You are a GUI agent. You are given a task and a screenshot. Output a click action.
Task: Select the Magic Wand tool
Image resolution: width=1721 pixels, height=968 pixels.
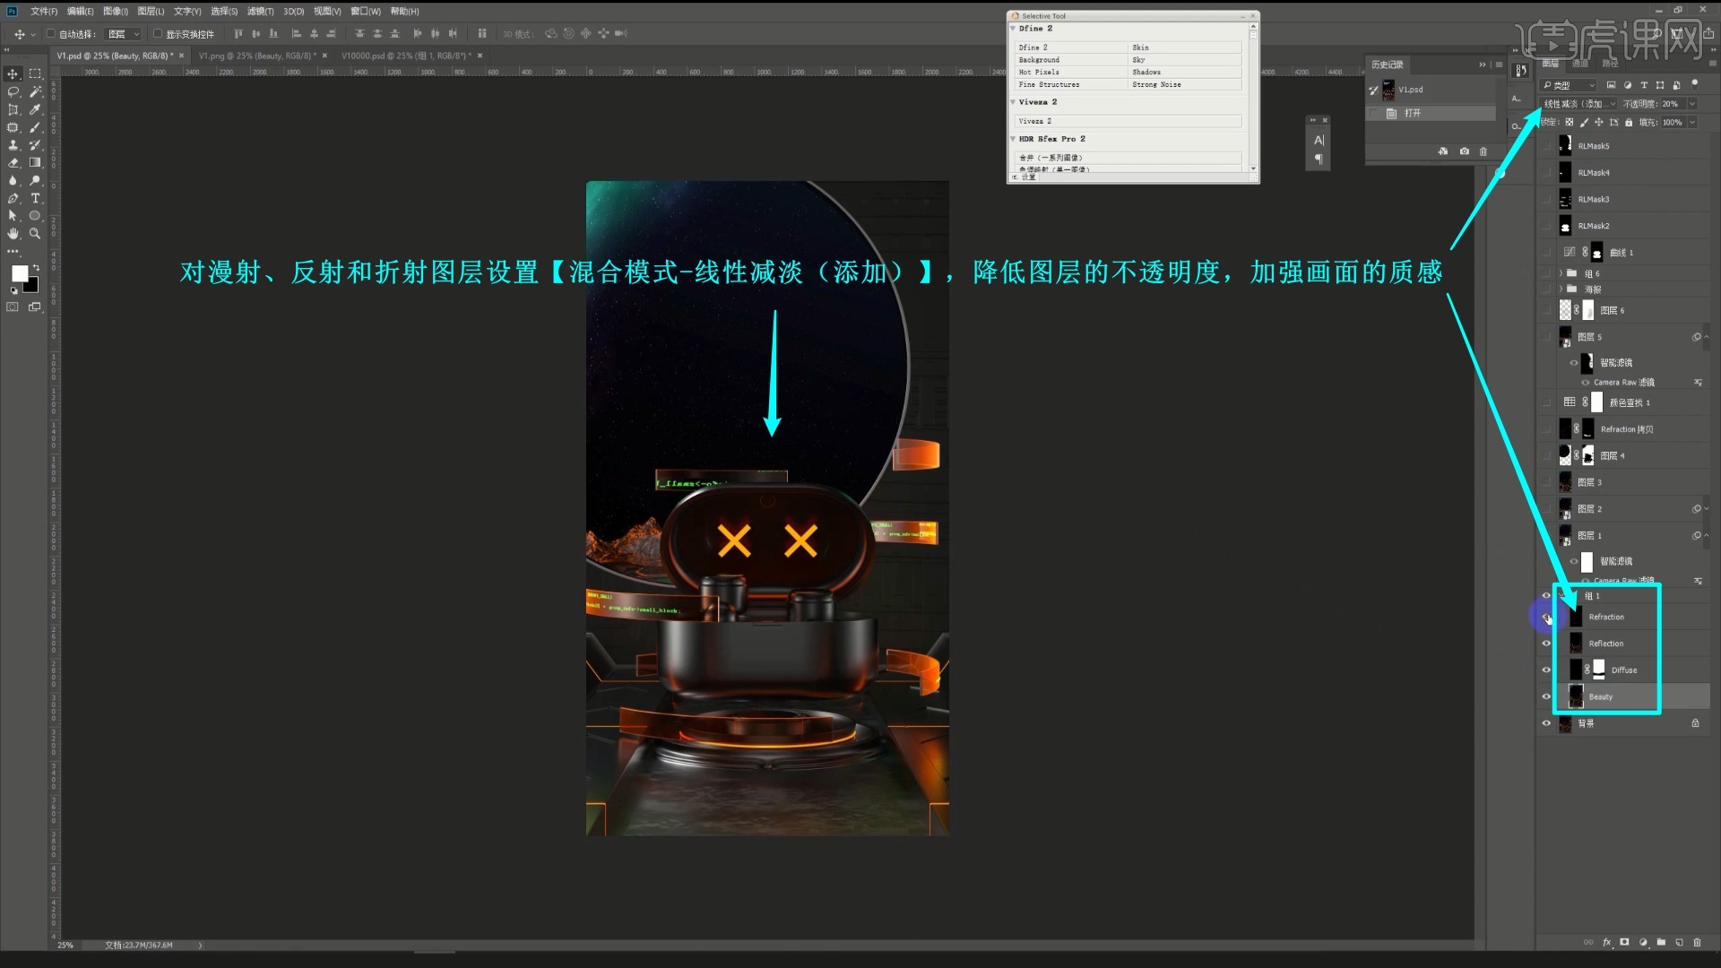point(35,91)
